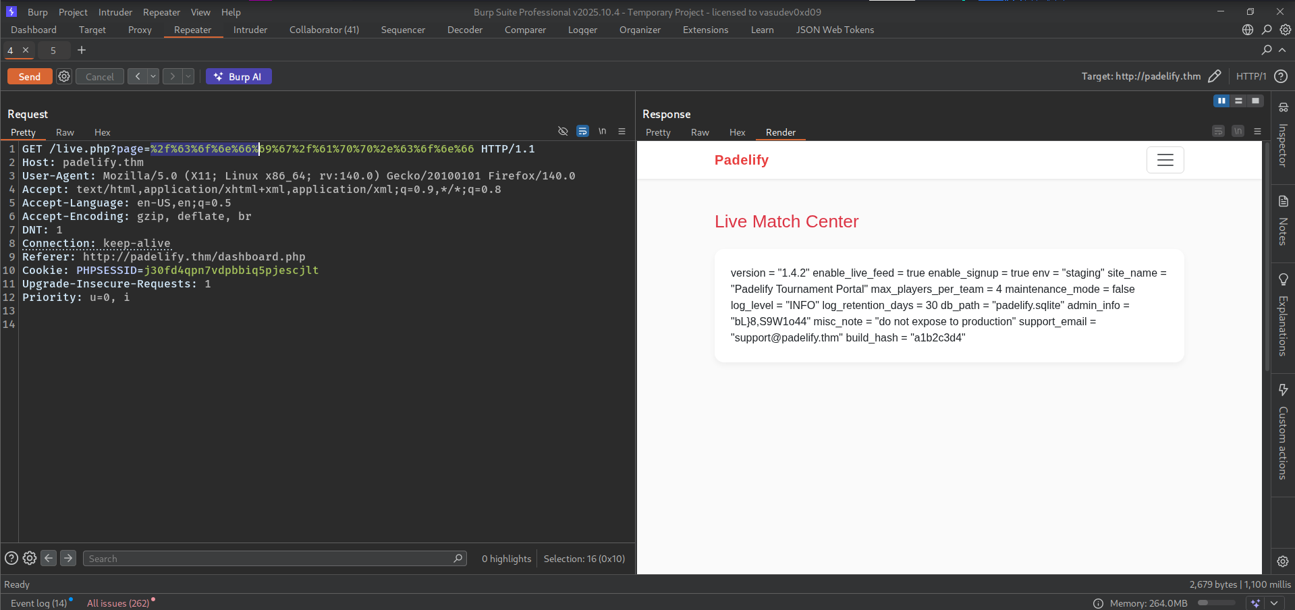
Task: Toggle show newline characters in Request
Action: [602, 132]
